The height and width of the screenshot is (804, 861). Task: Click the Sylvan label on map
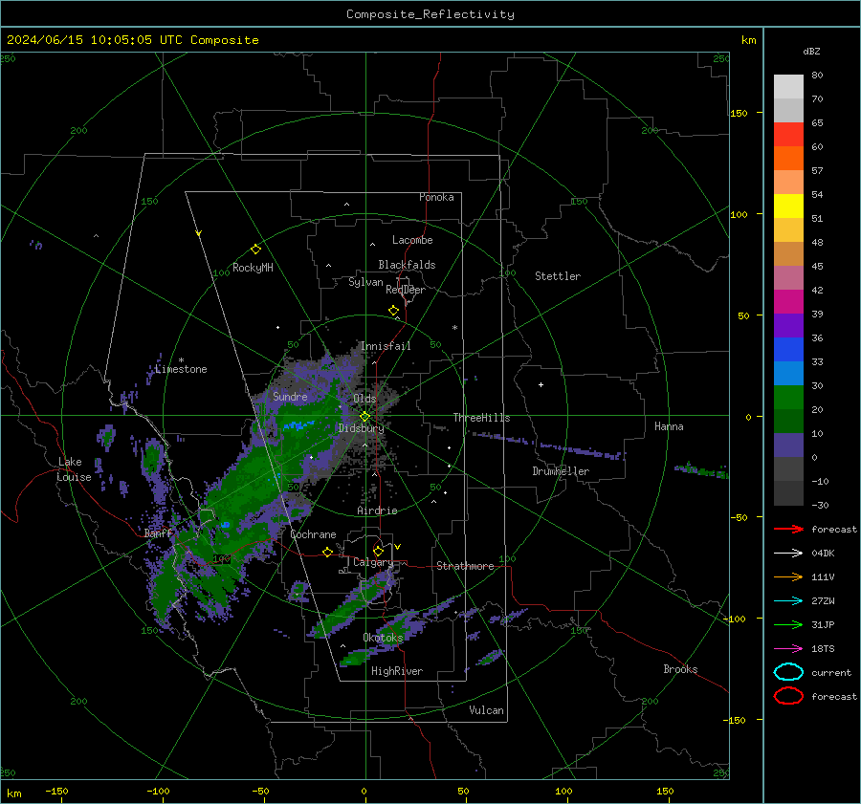click(x=365, y=282)
